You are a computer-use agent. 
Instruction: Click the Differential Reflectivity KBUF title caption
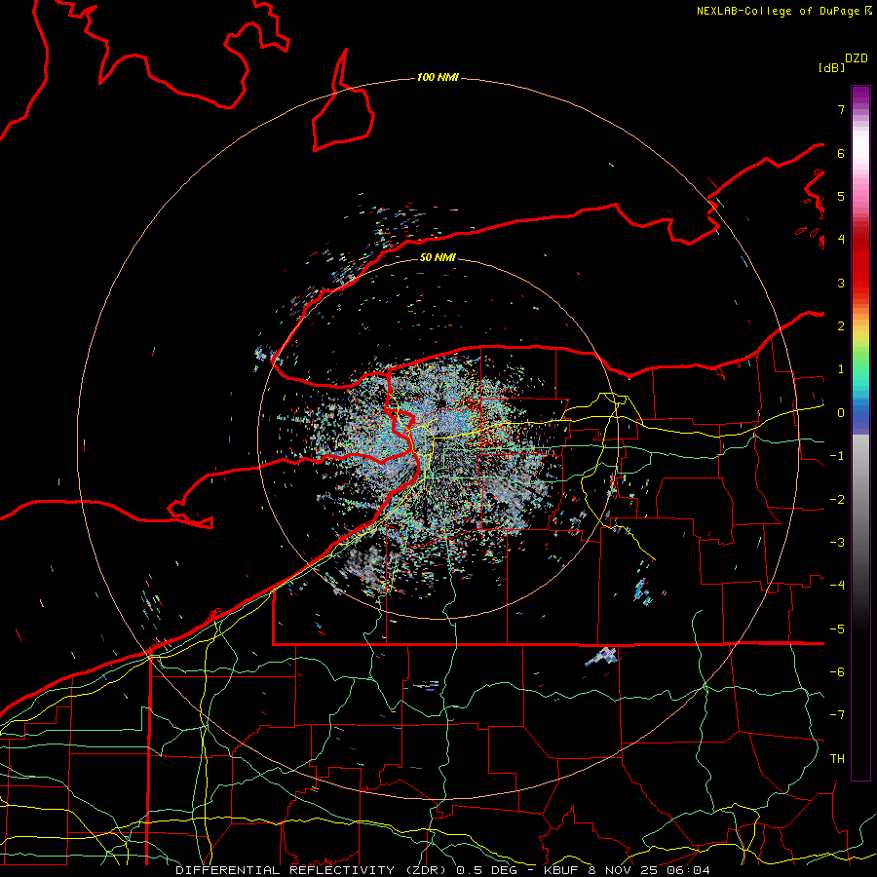(x=442, y=870)
